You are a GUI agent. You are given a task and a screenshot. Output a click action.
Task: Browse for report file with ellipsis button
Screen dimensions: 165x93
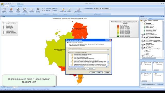point(108,50)
